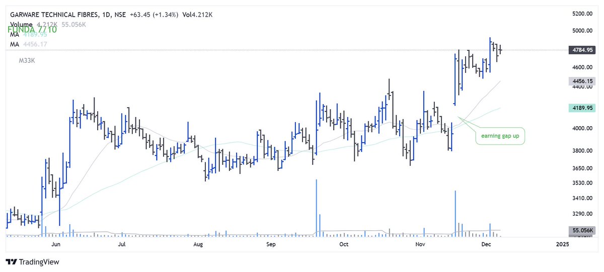Viewport: 604px width, 272px height.
Task: Select the MA 4456.17 indicator legend
Action: (29, 45)
